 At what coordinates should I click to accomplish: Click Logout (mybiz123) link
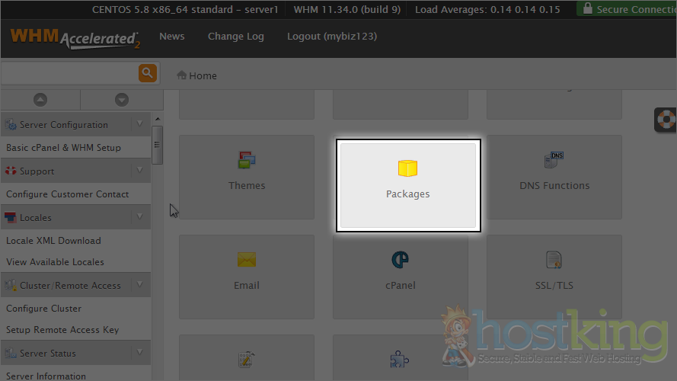click(331, 37)
